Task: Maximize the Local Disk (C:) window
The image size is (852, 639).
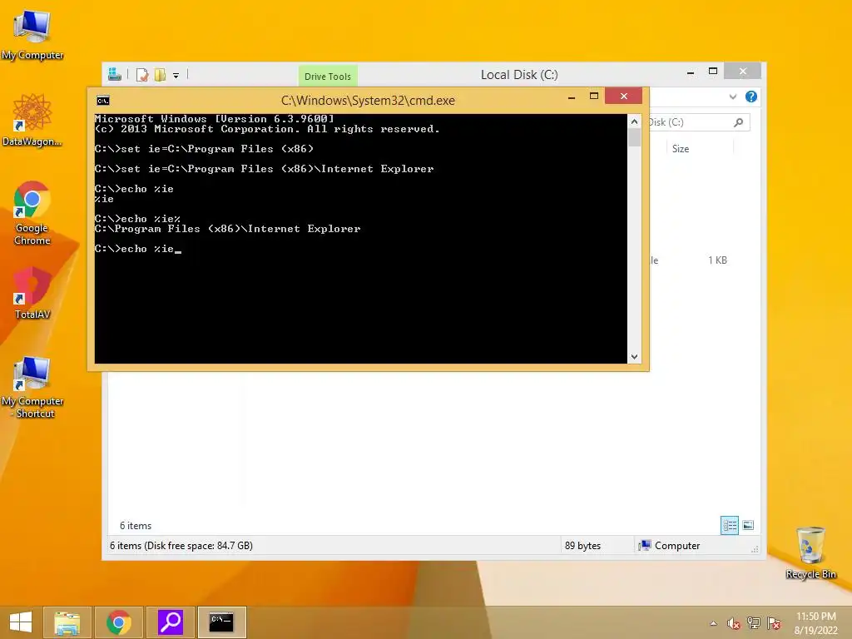Action: 713,72
